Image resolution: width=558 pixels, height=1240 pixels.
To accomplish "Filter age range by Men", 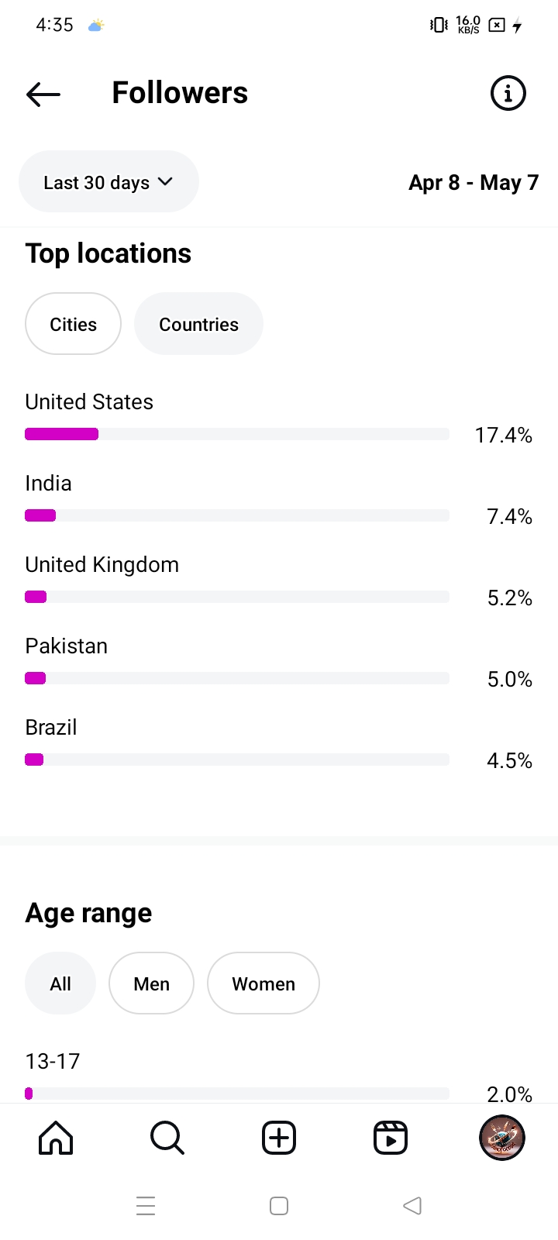I will pyautogui.click(x=151, y=983).
